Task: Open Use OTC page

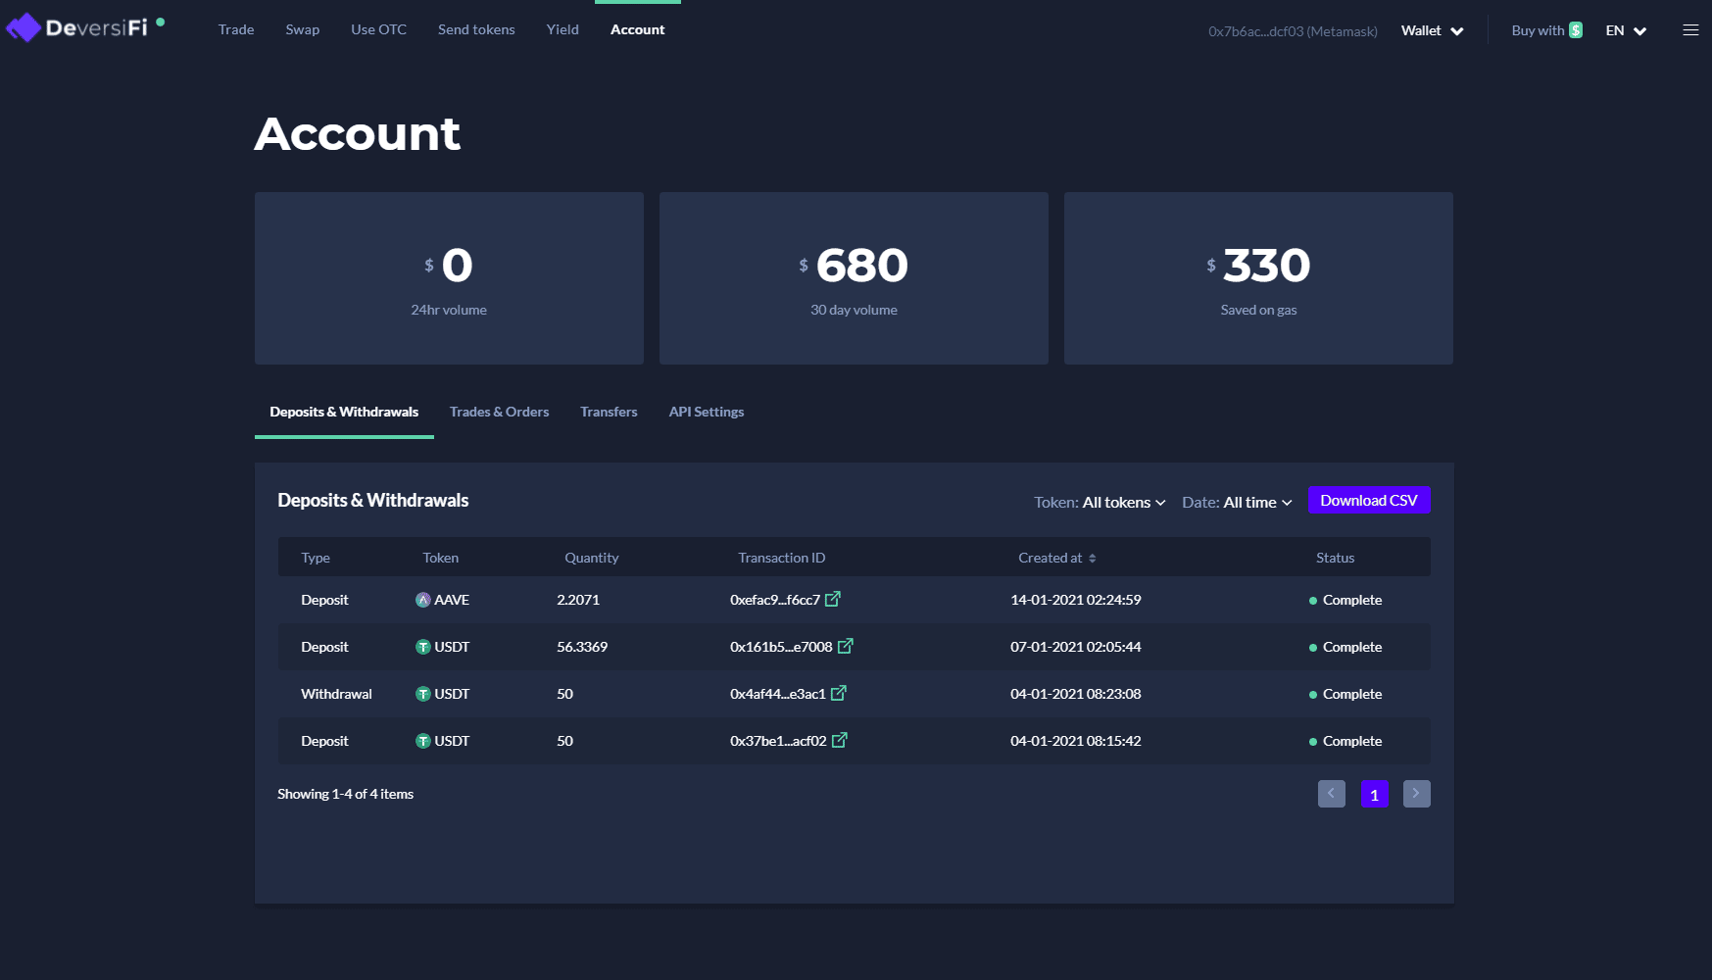Action: [378, 29]
